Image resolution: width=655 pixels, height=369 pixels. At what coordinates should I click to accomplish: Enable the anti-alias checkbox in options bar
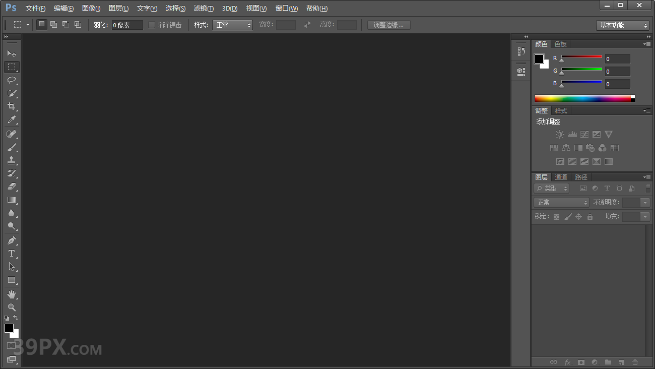click(x=152, y=24)
